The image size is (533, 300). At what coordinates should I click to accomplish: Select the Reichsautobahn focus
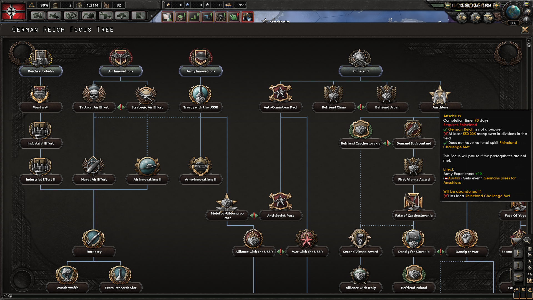pos(41,62)
